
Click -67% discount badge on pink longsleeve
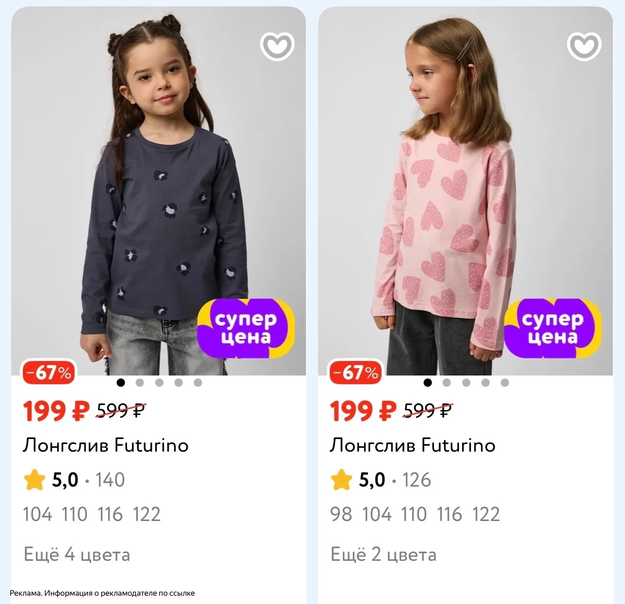tap(355, 373)
